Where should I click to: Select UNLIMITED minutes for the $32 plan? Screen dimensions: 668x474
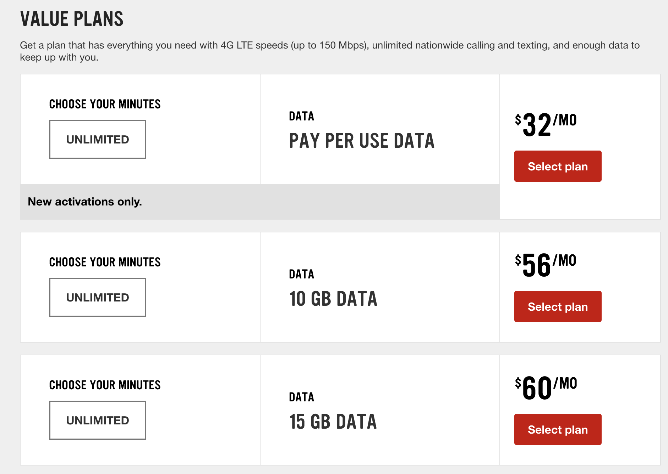coord(97,140)
